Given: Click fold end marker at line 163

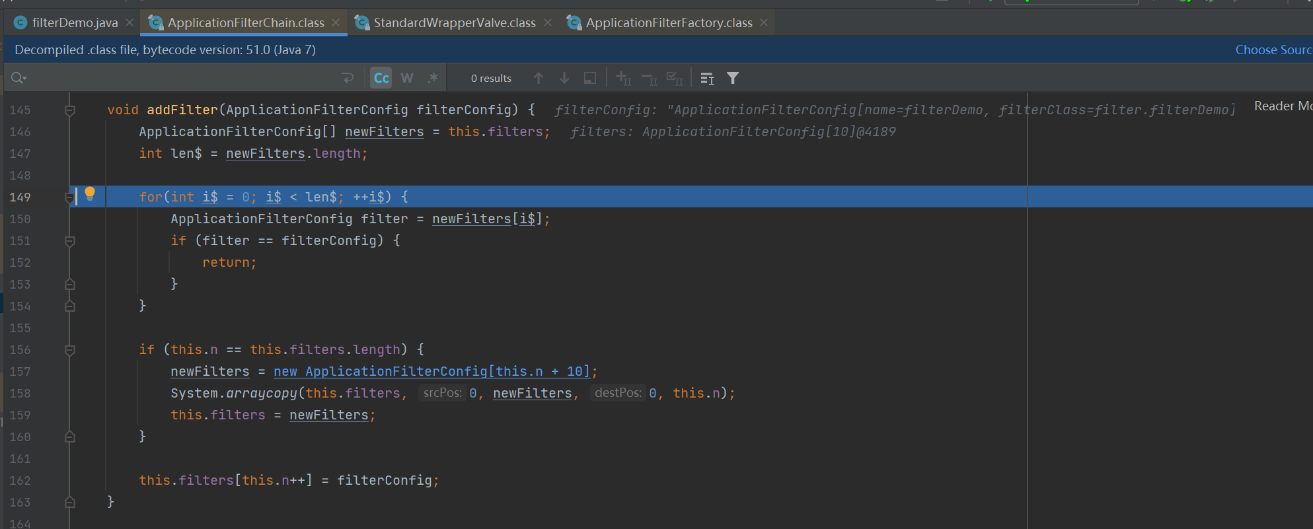Looking at the screenshot, I should coord(69,503).
